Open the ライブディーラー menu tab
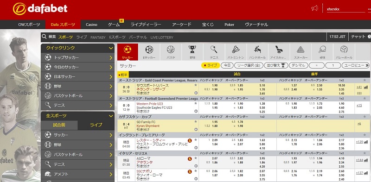This screenshot has height=182, width=371. coord(146,25)
